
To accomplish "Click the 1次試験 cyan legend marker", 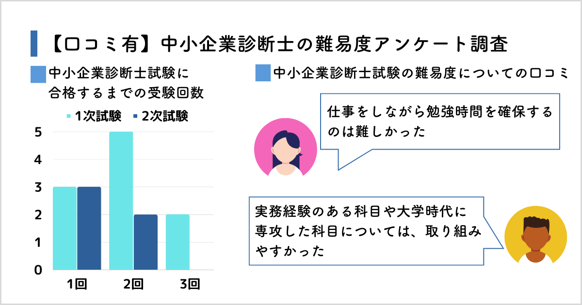I will [68, 116].
